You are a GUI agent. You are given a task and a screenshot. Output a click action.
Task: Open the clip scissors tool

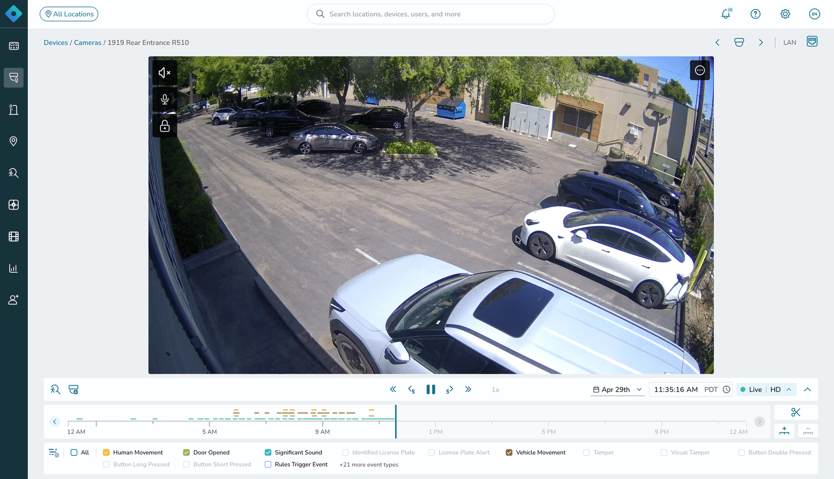(796, 412)
